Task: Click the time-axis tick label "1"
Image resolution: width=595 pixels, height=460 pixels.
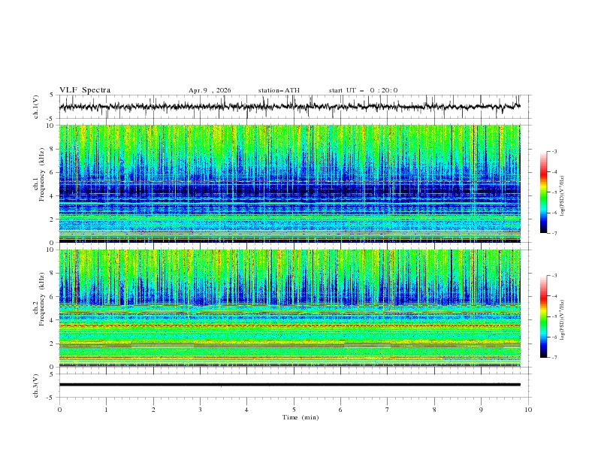Action: [106, 410]
